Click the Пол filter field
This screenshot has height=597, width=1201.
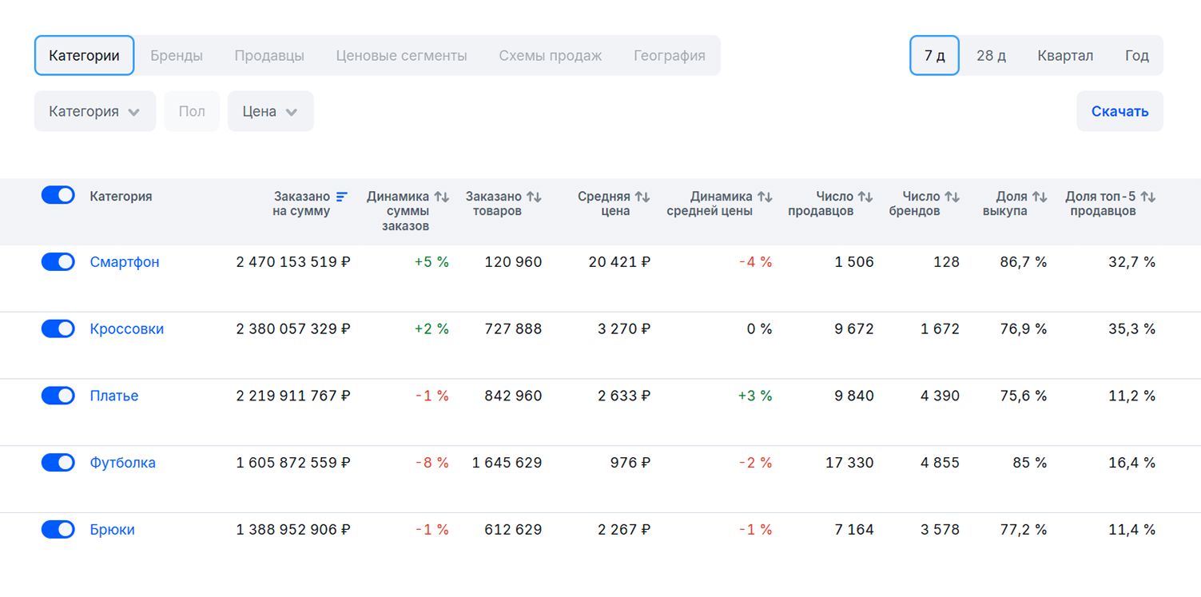(x=192, y=111)
